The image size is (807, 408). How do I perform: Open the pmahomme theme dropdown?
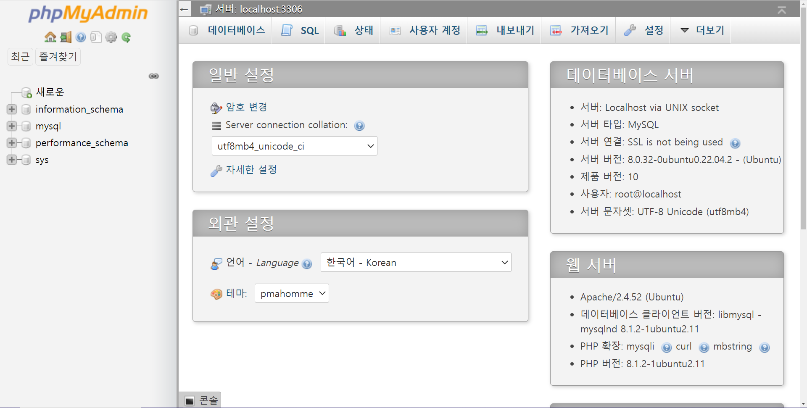click(292, 293)
